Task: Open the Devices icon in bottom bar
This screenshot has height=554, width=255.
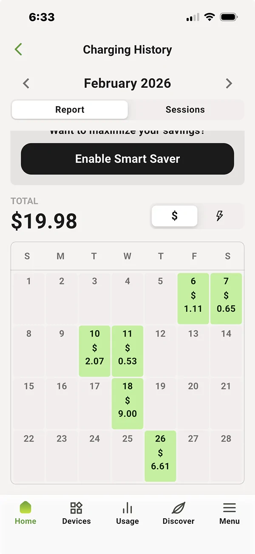Action: 76,508
